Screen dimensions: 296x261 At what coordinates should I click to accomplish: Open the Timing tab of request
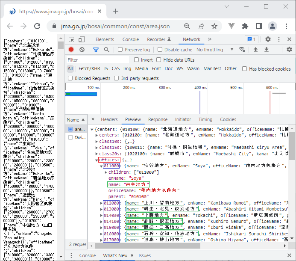click(x=205, y=119)
